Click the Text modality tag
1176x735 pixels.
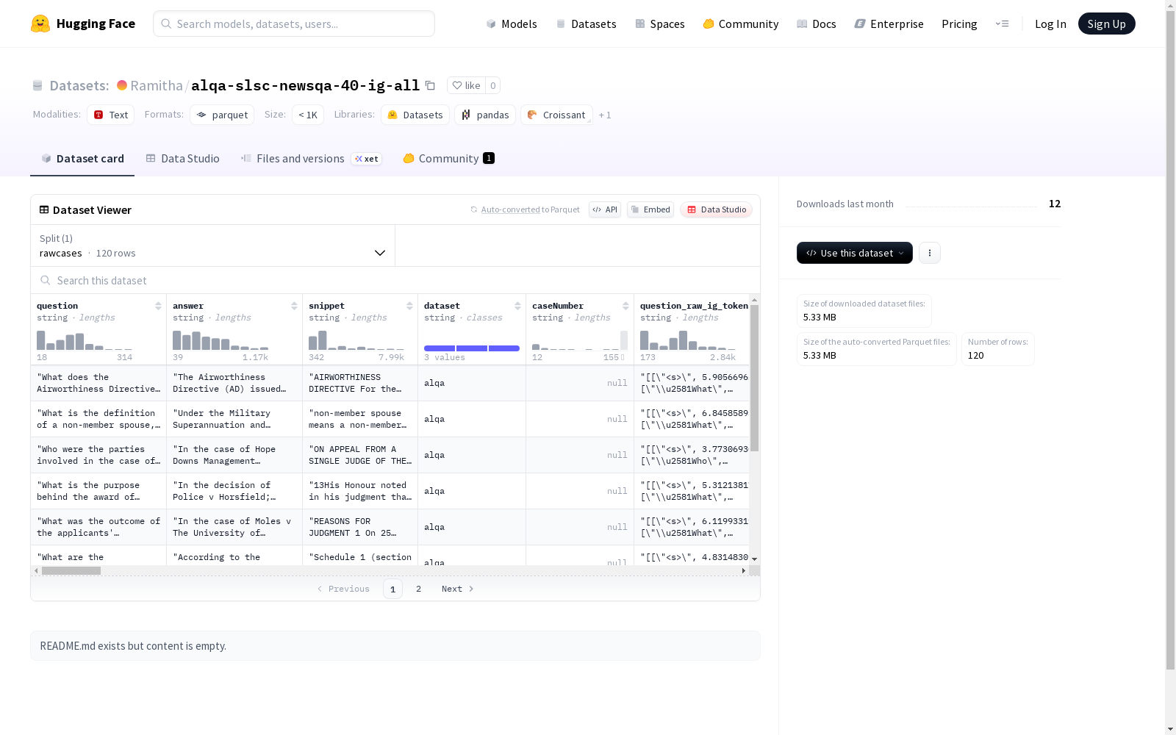[111, 115]
